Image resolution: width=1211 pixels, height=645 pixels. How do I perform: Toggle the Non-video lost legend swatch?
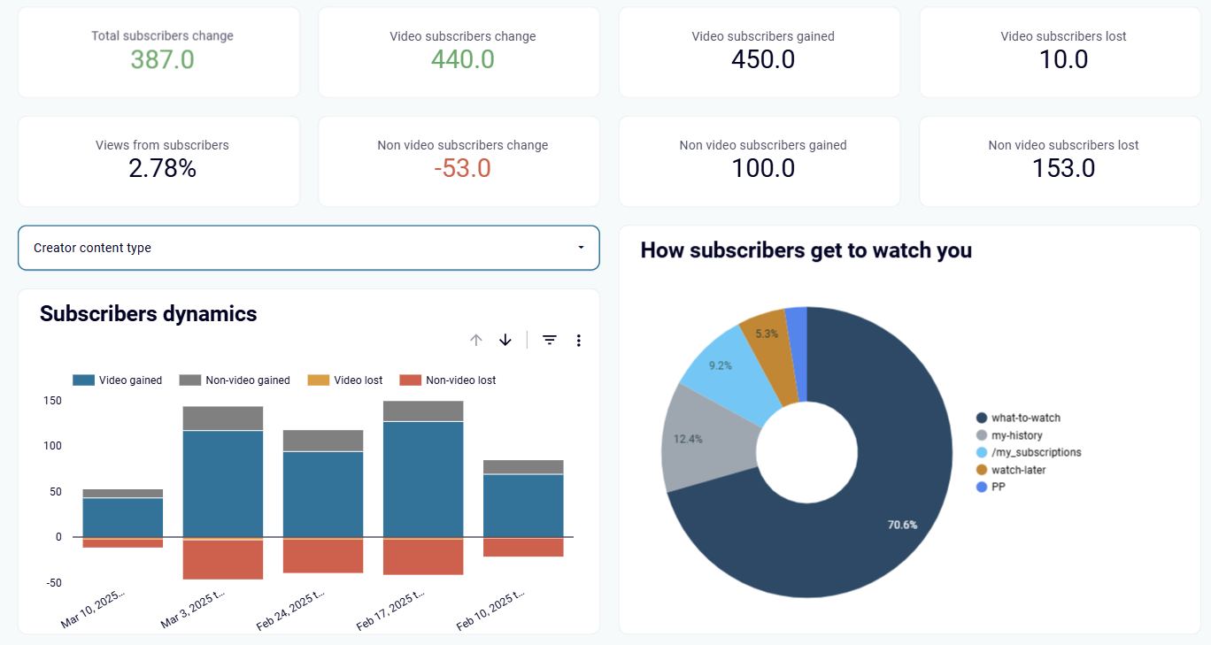coord(411,380)
